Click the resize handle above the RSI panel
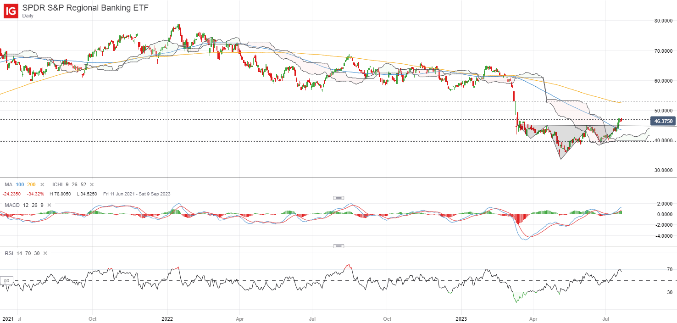Screen dimensions: 677x323 [338, 246]
